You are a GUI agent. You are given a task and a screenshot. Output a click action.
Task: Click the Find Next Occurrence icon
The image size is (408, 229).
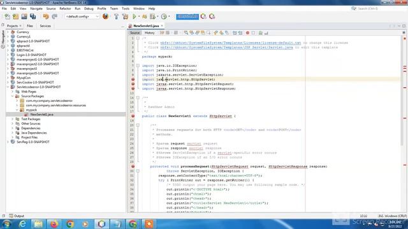(x=197, y=32)
